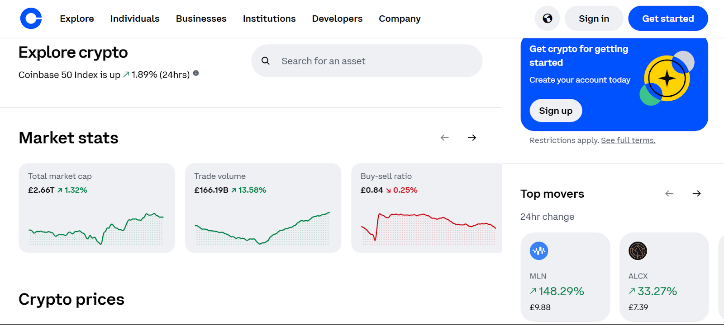Open the See full terms link
724x325 pixels.
pos(628,140)
